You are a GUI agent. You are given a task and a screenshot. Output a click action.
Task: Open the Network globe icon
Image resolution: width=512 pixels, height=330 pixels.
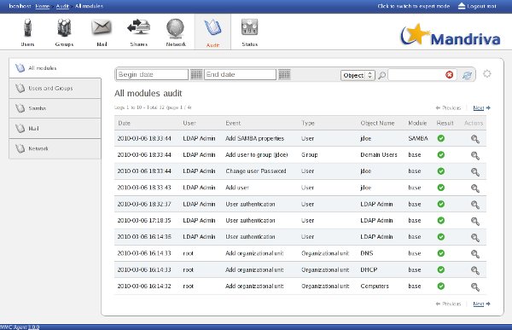(175, 28)
